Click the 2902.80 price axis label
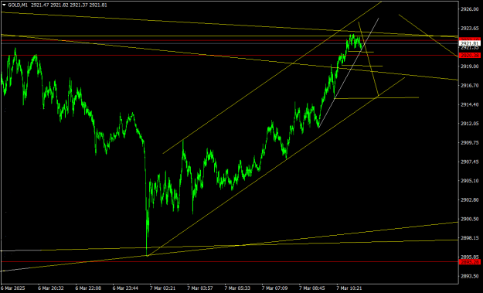The image size is (483, 293). pyautogui.click(x=469, y=200)
